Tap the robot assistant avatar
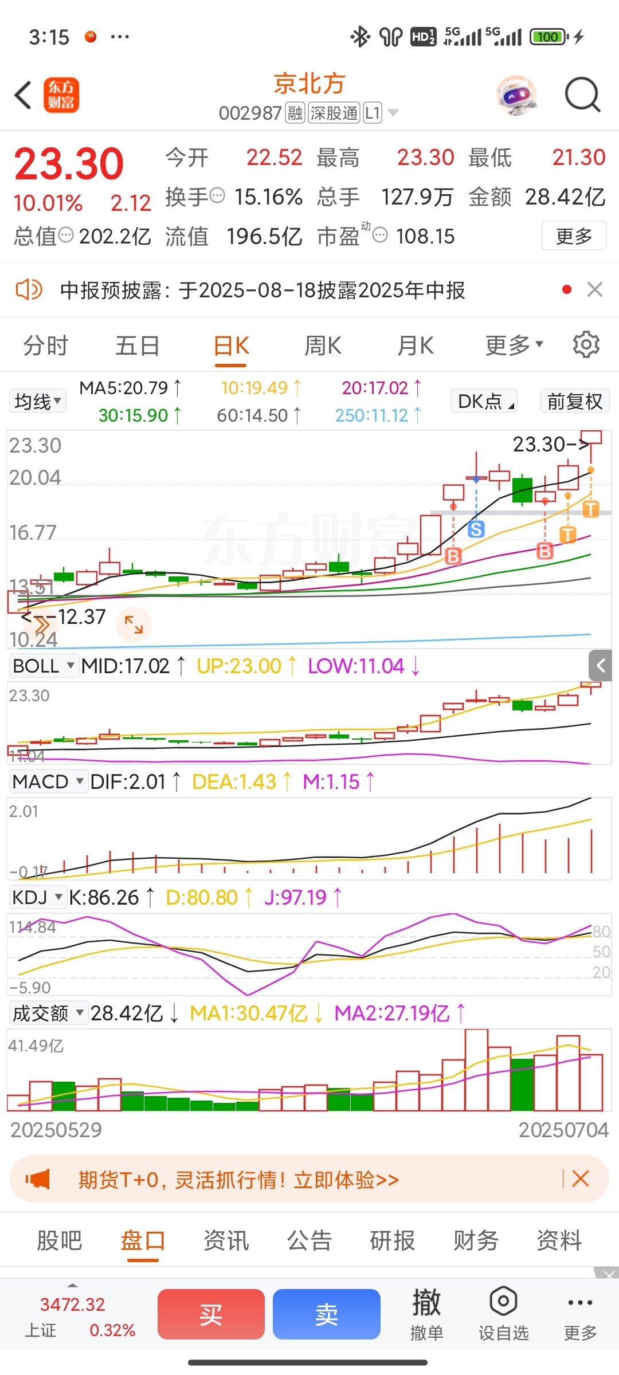Viewport: 619px width, 1375px height. (x=516, y=95)
